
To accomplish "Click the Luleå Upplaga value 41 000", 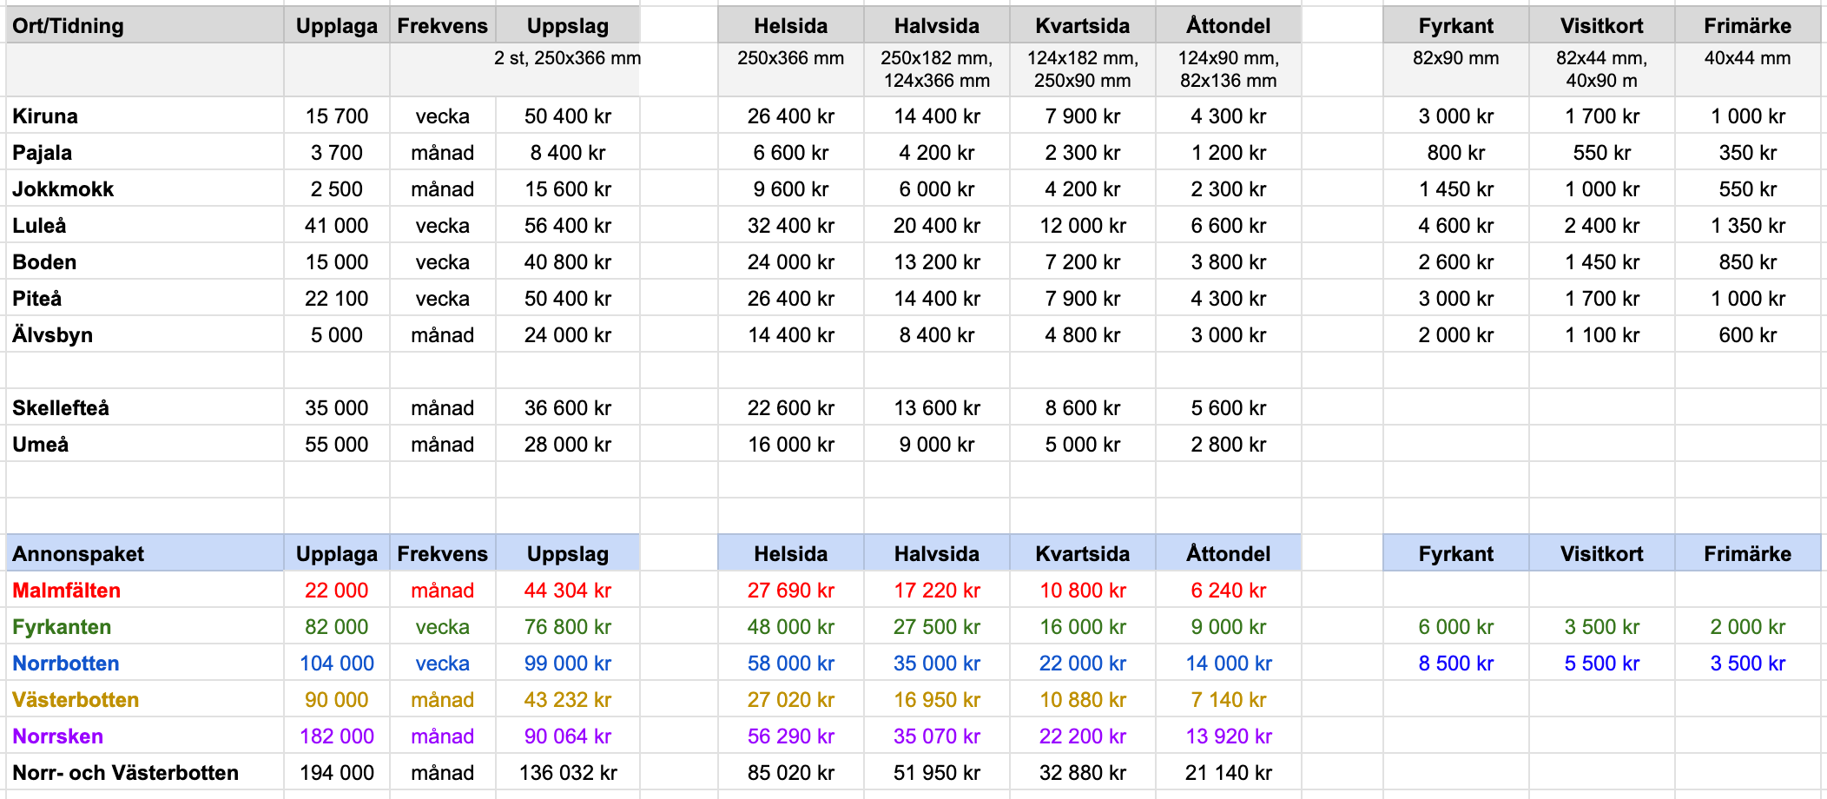I will click(336, 226).
